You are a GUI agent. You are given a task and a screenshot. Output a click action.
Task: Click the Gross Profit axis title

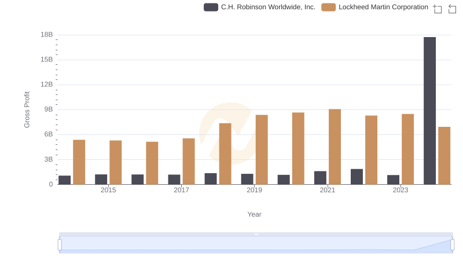[27, 109]
